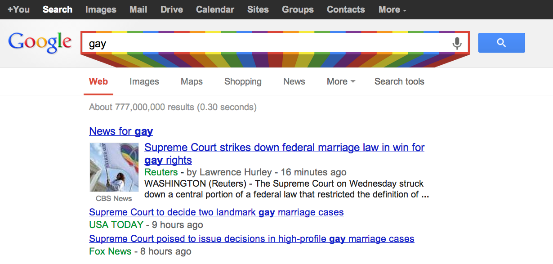The image size is (553, 264).
Task: Select Search in the top bar
Action: click(58, 9)
